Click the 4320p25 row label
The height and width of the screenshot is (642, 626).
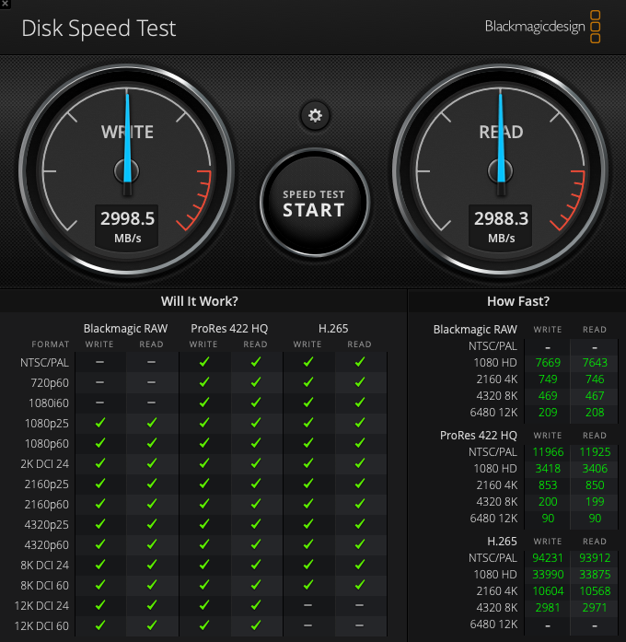pyautogui.click(x=47, y=525)
